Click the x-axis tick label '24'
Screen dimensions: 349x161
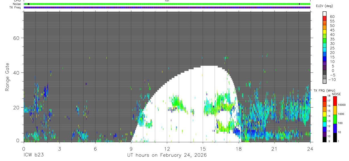(310, 149)
